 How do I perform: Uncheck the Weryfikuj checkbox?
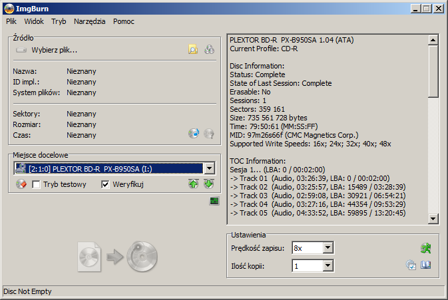105,185
